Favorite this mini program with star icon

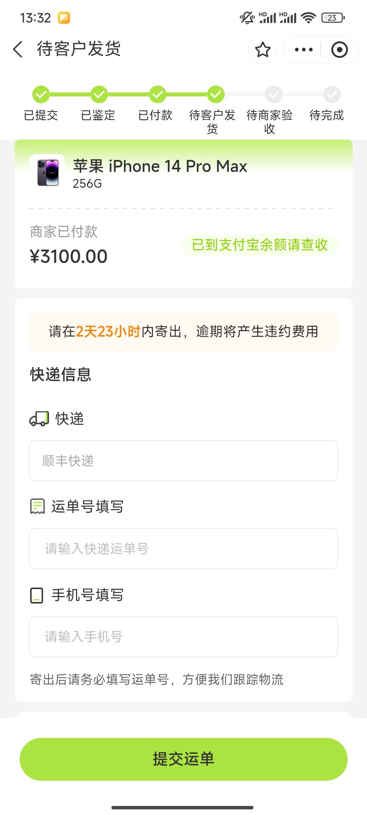point(263,50)
